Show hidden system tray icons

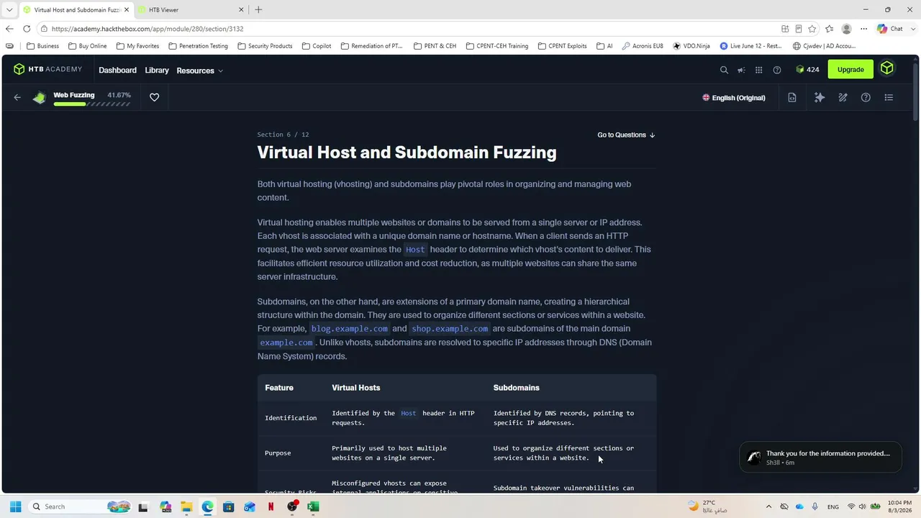768,506
